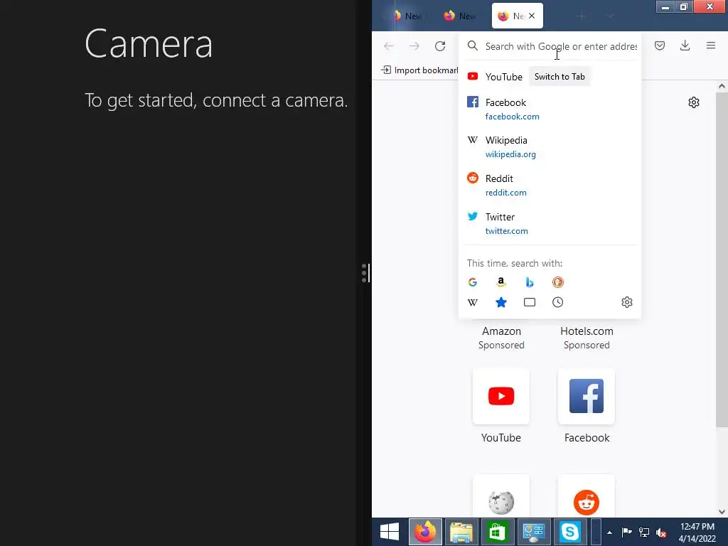
Task: List all tabs dropdown arrow
Action: click(610, 16)
